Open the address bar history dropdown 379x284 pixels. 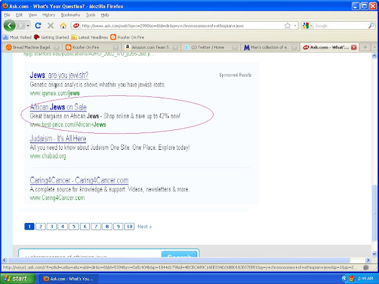click(x=295, y=25)
